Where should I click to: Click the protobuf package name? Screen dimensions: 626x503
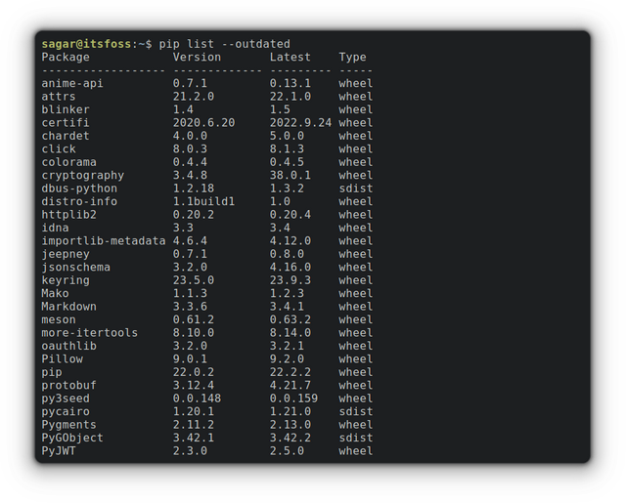point(69,385)
